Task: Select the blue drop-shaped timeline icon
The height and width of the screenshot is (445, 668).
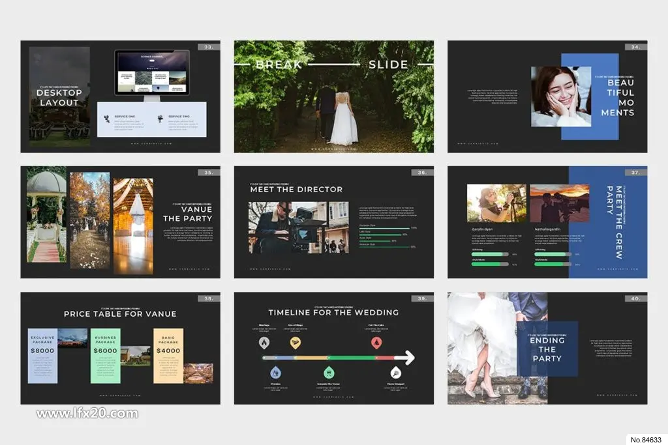Action: pyautogui.click(x=276, y=372)
